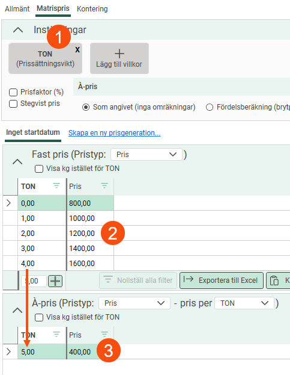Expand row arrow for 0,00 TON row

coord(9,203)
